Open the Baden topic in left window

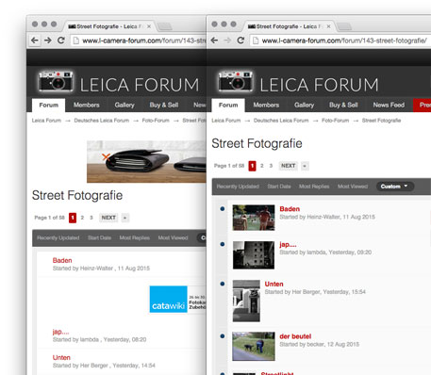(62, 260)
